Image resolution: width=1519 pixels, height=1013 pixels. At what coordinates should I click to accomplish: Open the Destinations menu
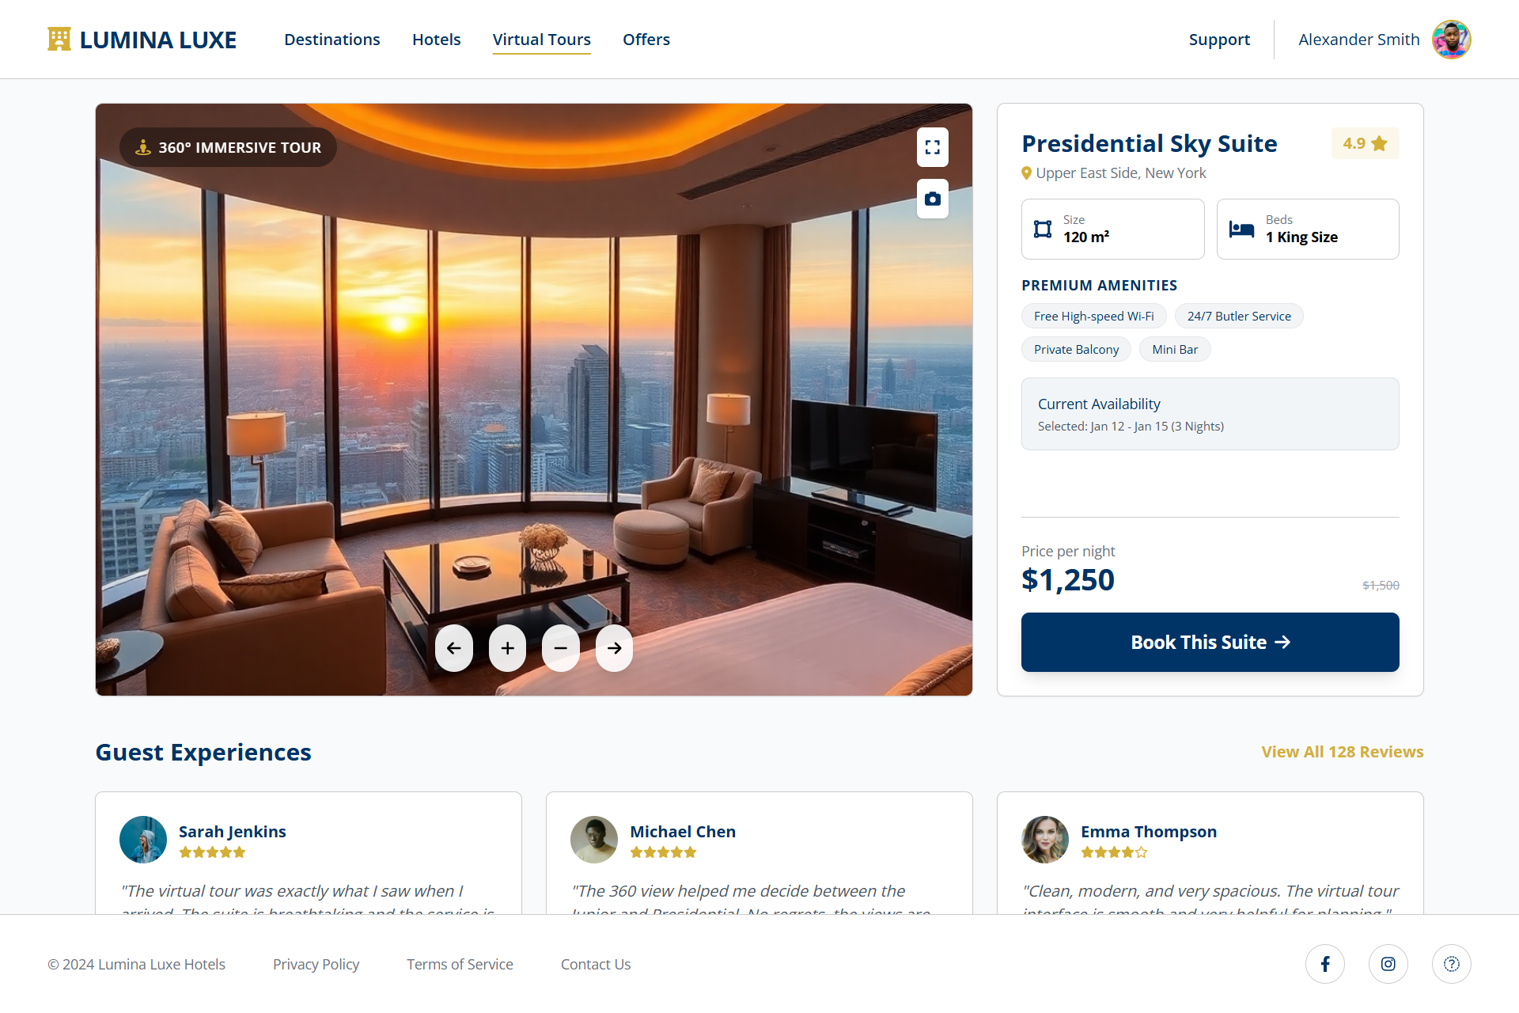click(332, 40)
